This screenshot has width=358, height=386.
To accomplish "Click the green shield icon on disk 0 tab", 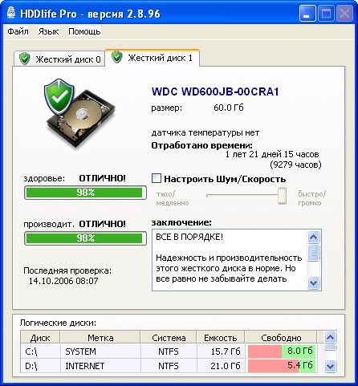I will tap(25, 59).
